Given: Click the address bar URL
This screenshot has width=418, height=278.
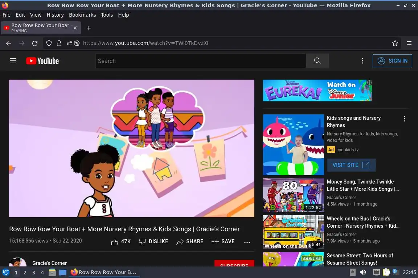Looking at the screenshot, I should pos(146,43).
